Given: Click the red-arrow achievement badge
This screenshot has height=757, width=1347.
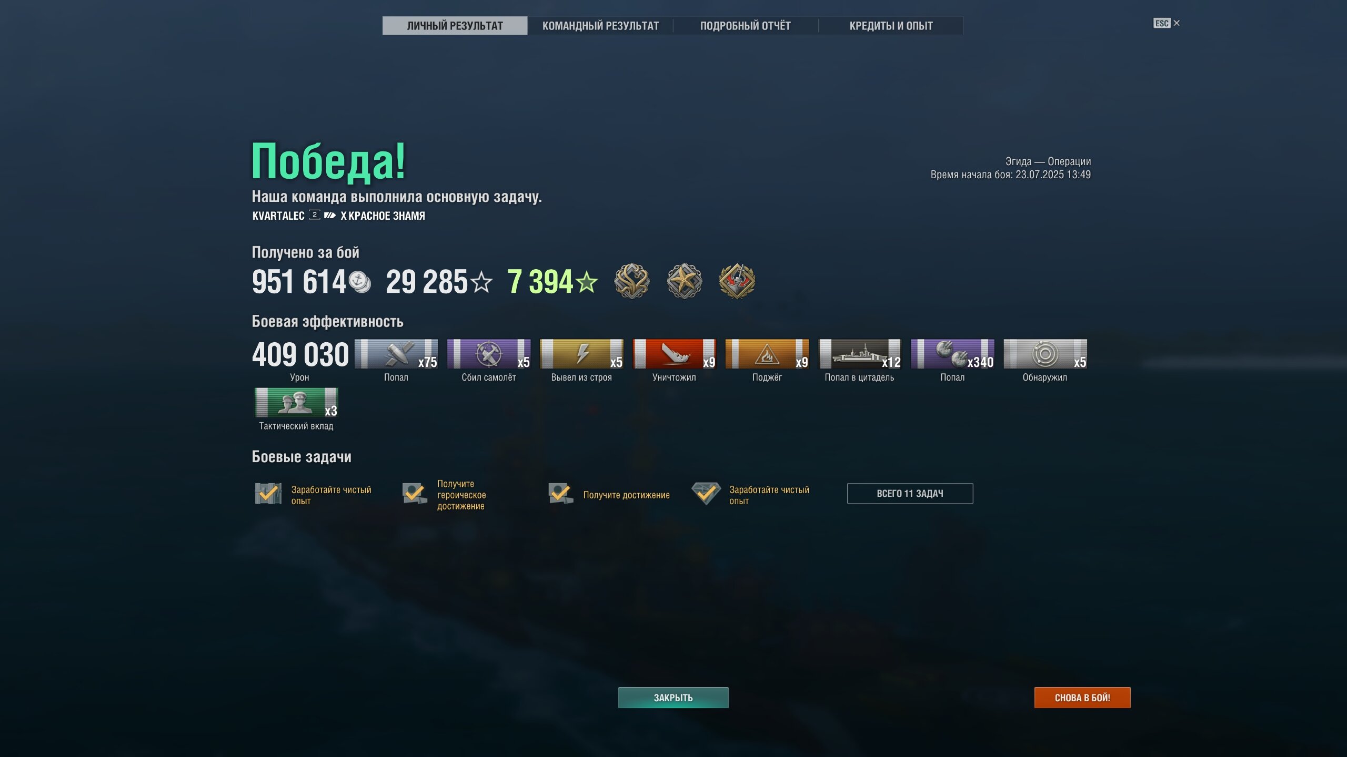Looking at the screenshot, I should tap(737, 281).
